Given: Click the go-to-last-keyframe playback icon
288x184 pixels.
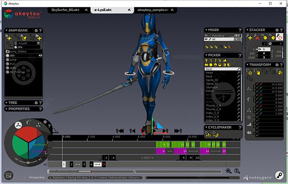Looking at the screenshot, I should pyautogui.click(x=178, y=131).
